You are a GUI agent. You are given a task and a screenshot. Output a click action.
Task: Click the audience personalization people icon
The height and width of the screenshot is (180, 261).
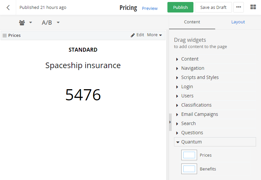click(22, 23)
